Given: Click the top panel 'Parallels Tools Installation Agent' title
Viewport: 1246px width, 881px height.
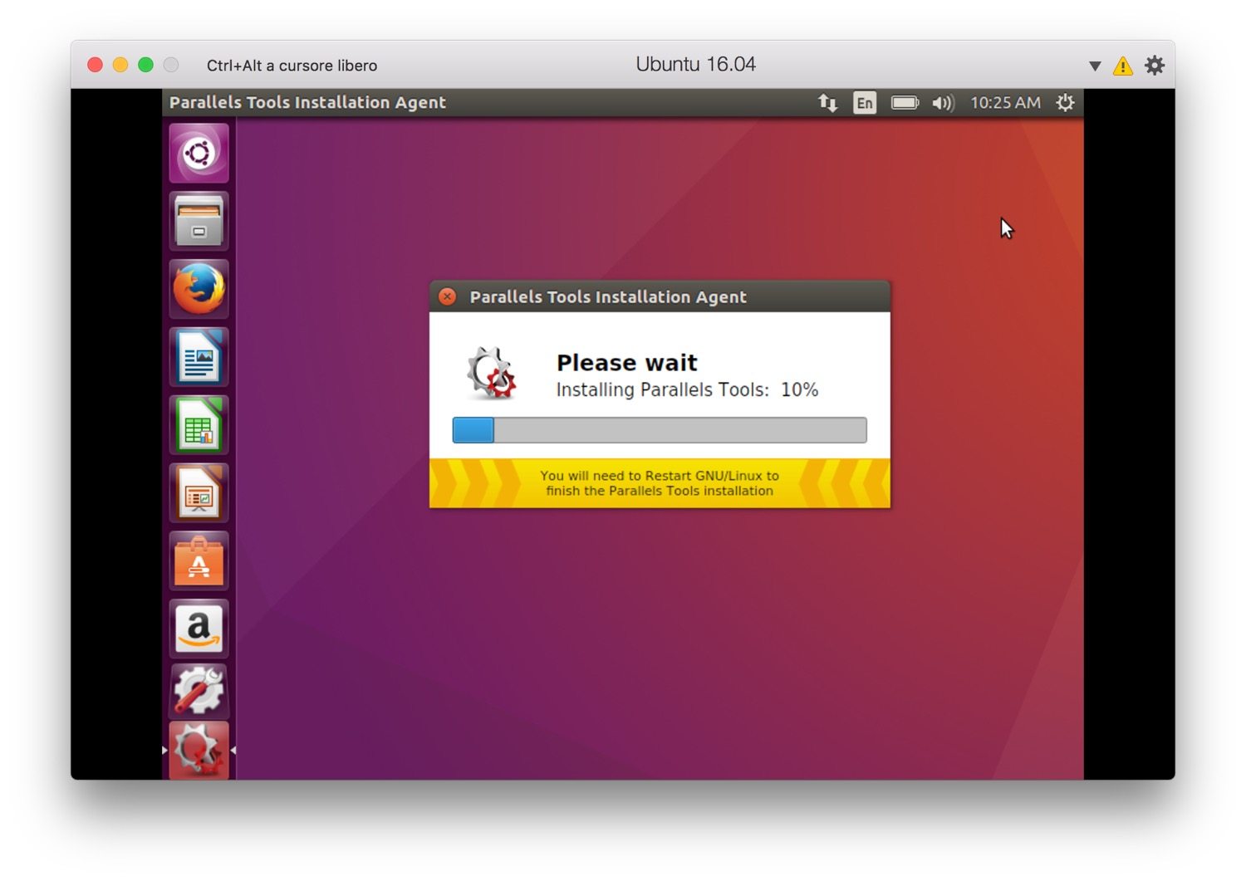Looking at the screenshot, I should coord(307,103).
